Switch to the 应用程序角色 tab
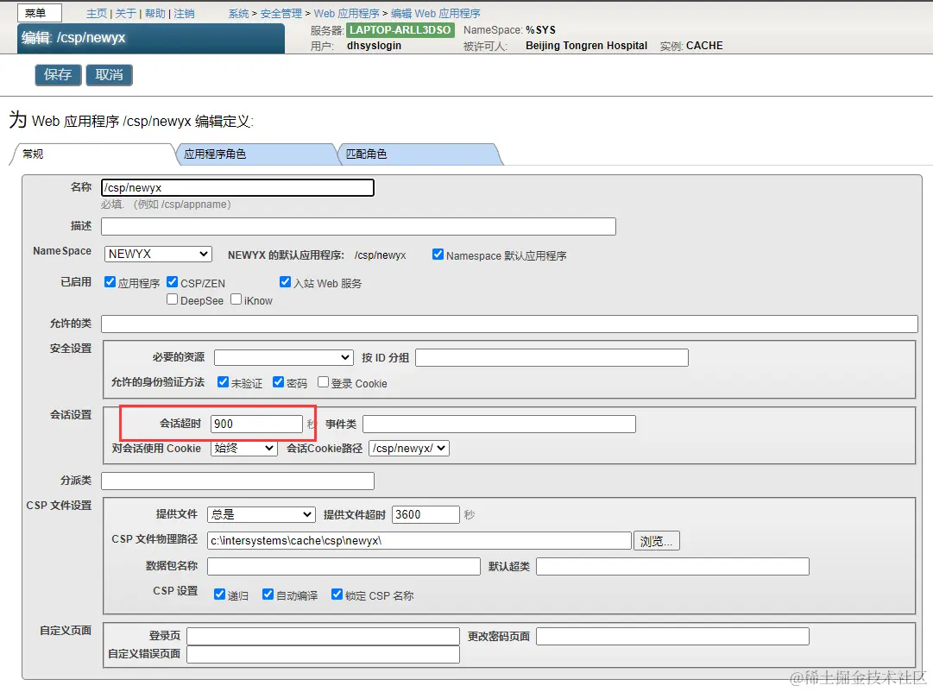The width and height of the screenshot is (933, 692). point(255,154)
